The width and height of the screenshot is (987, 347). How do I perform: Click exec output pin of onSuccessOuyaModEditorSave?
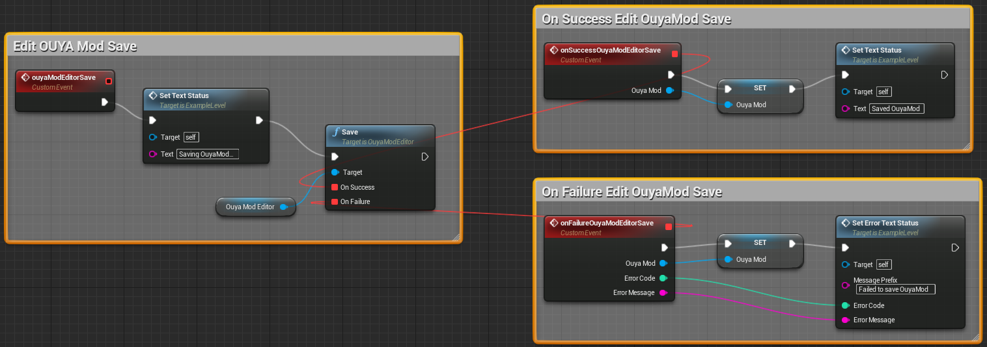pyautogui.click(x=671, y=75)
